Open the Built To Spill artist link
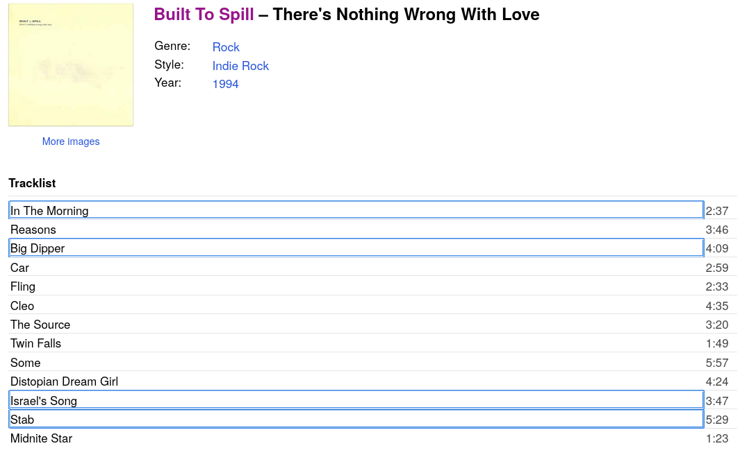 pos(204,15)
